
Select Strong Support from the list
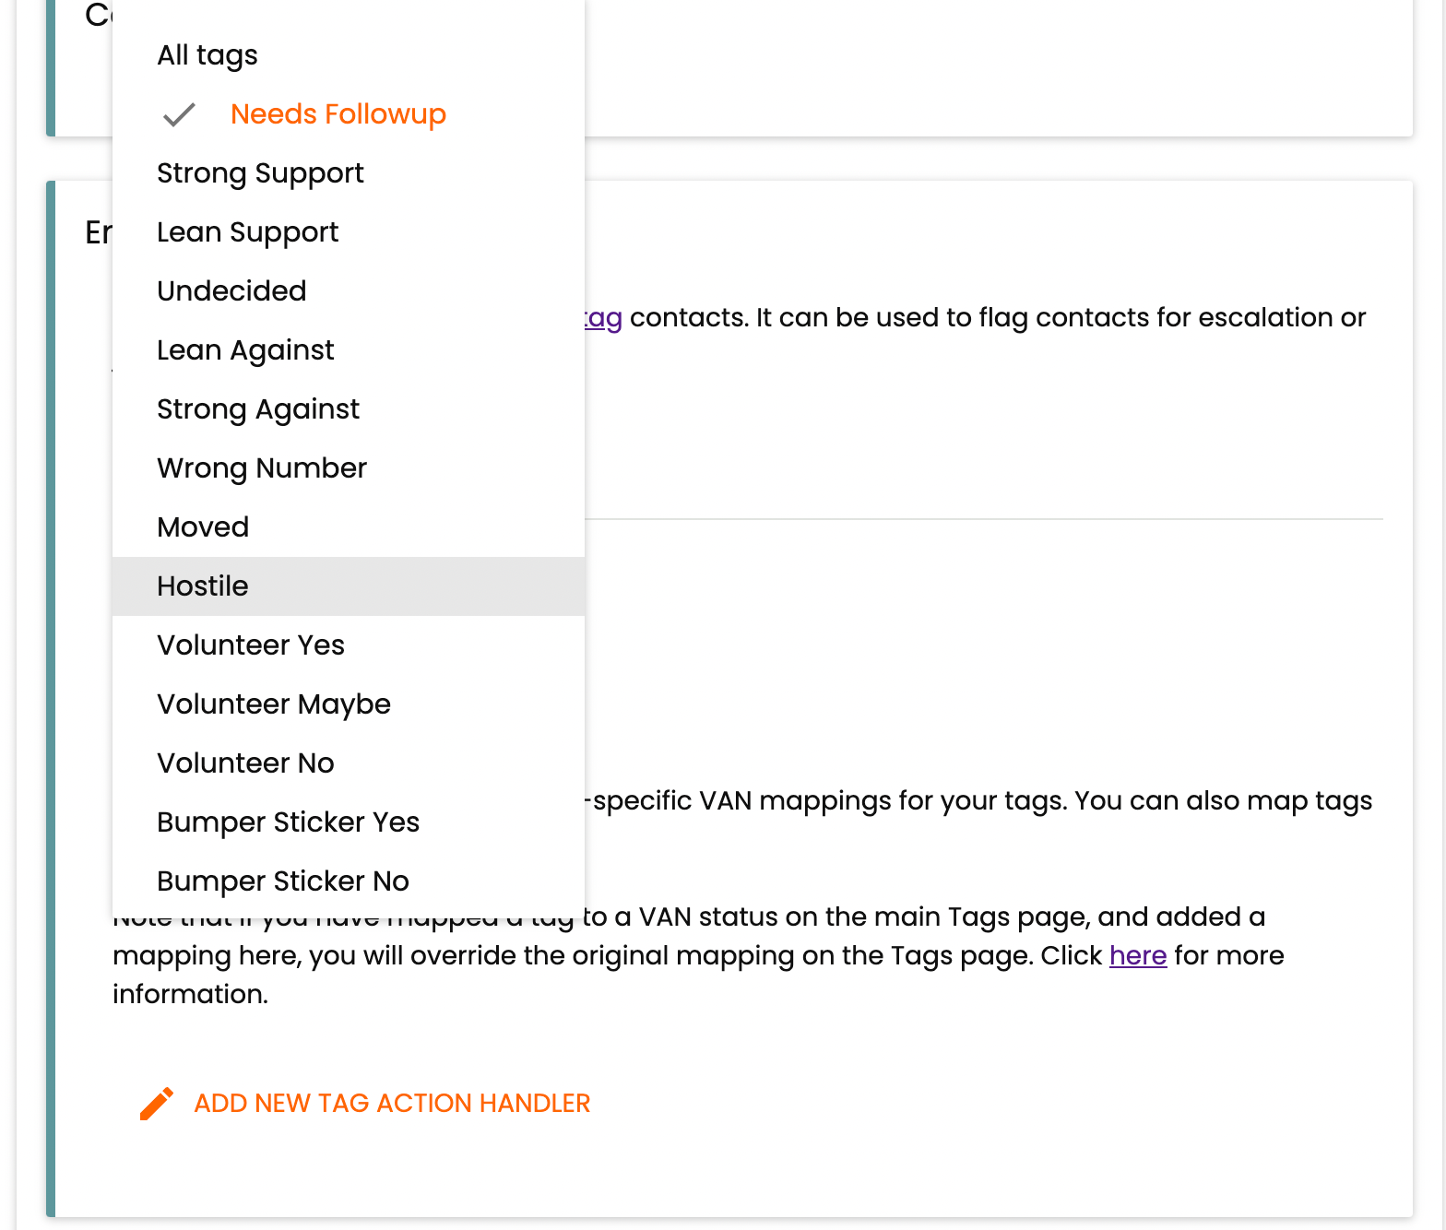click(349, 173)
